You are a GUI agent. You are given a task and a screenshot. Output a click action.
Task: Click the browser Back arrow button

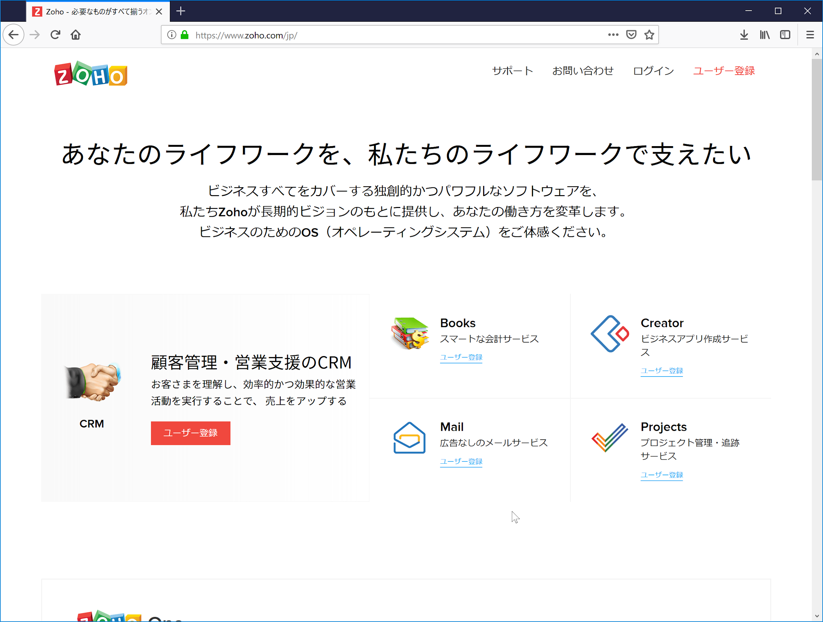(x=13, y=35)
